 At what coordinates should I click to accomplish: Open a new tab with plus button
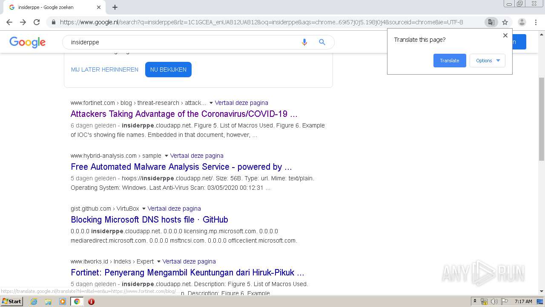pos(115,7)
